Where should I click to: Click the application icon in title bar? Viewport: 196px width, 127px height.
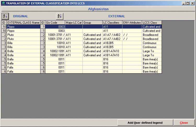pos(3,3)
